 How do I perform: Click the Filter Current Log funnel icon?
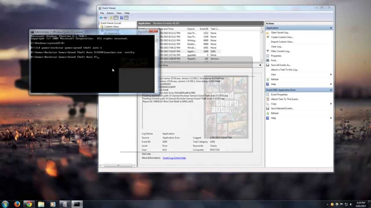tap(268, 51)
